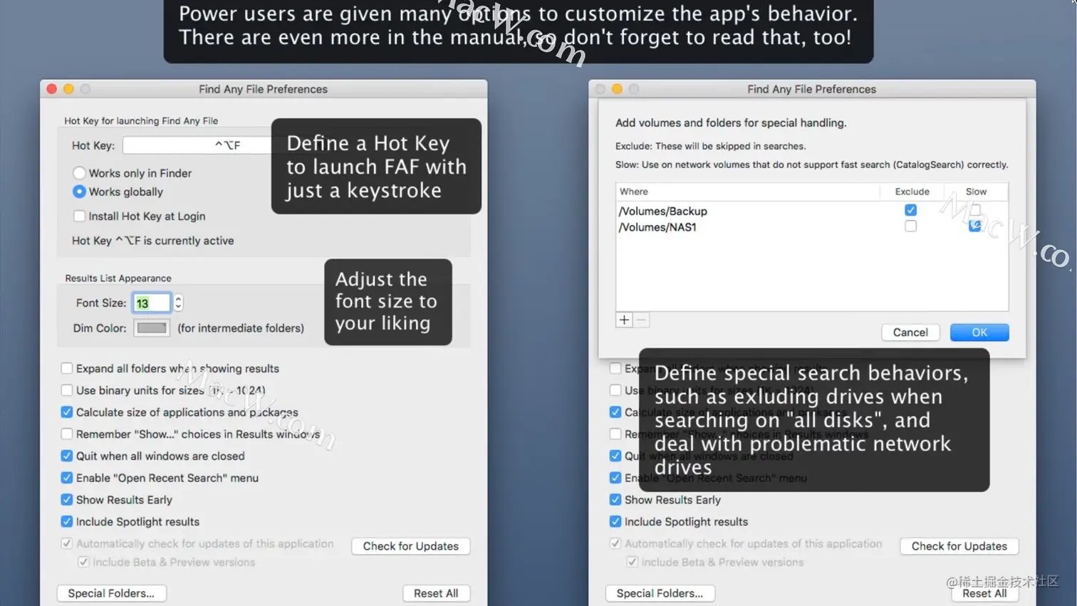Toggle 'Use binary units for sizes' in left window
This screenshot has height=606, width=1077.
point(67,390)
